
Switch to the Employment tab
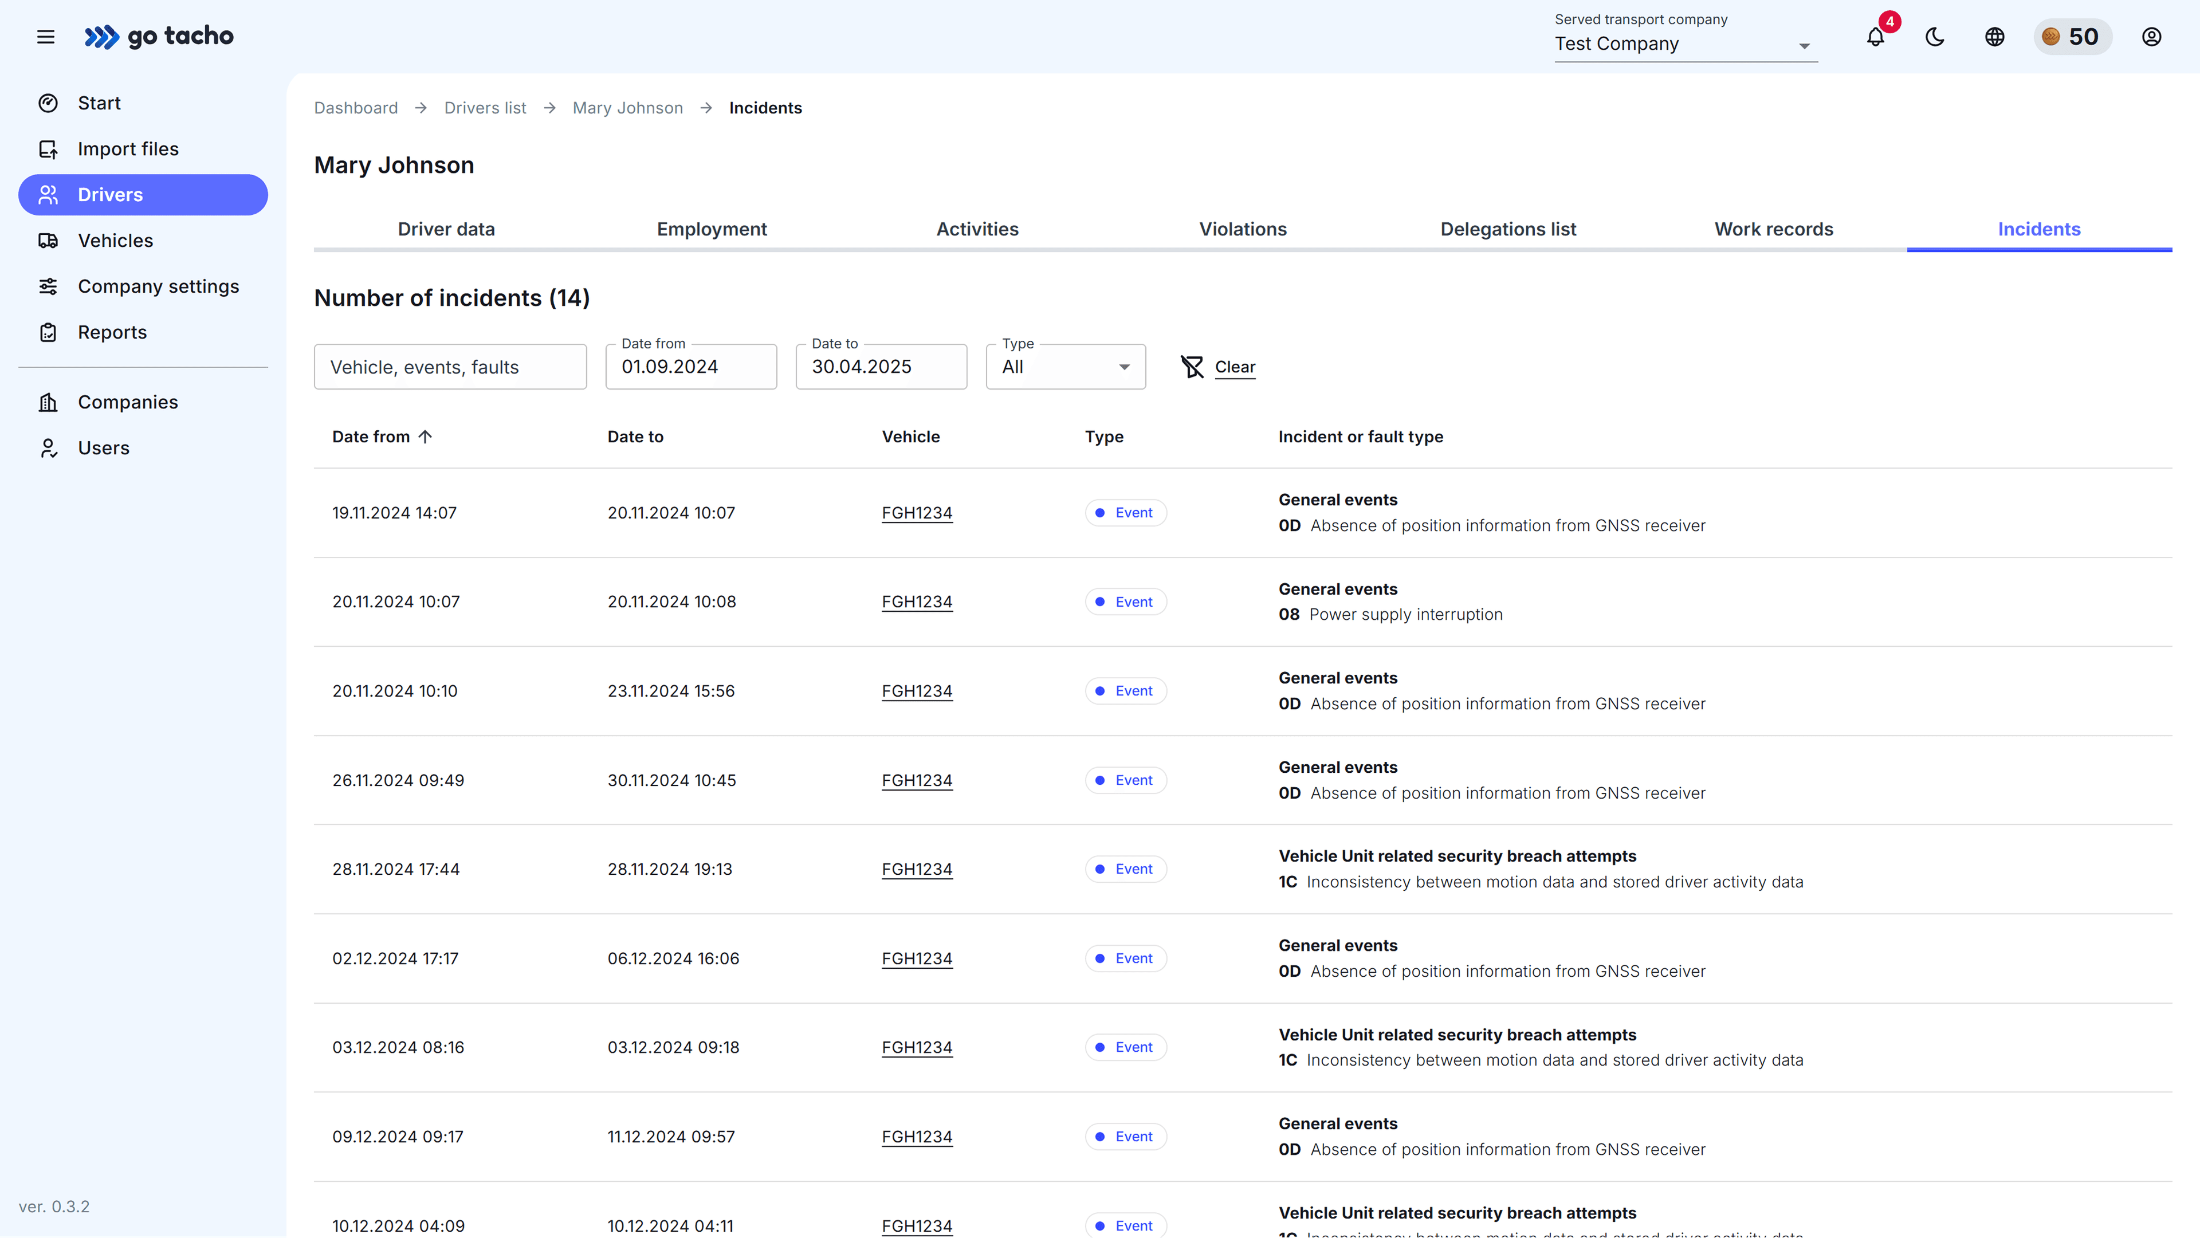[x=712, y=229]
